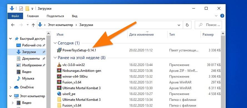
Task: Select the PowerToysSetup-0.14.1 installer icon
Action: tap(59, 50)
